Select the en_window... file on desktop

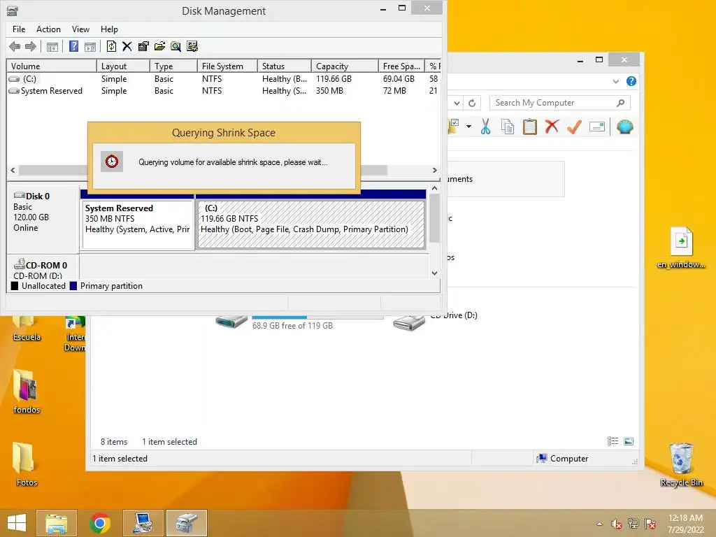pos(681,248)
